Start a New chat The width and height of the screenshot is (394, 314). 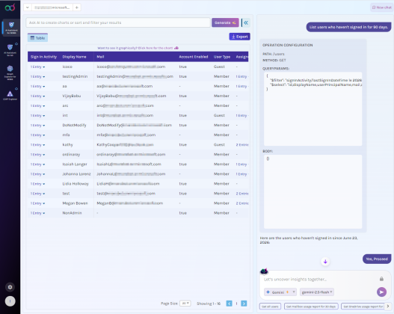pyautogui.click(x=381, y=7)
